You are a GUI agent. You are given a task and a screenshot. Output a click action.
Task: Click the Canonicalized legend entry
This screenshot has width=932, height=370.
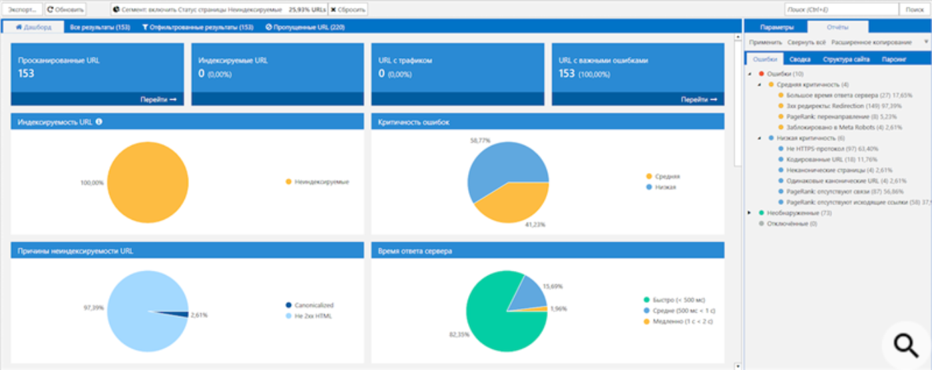[310, 305]
